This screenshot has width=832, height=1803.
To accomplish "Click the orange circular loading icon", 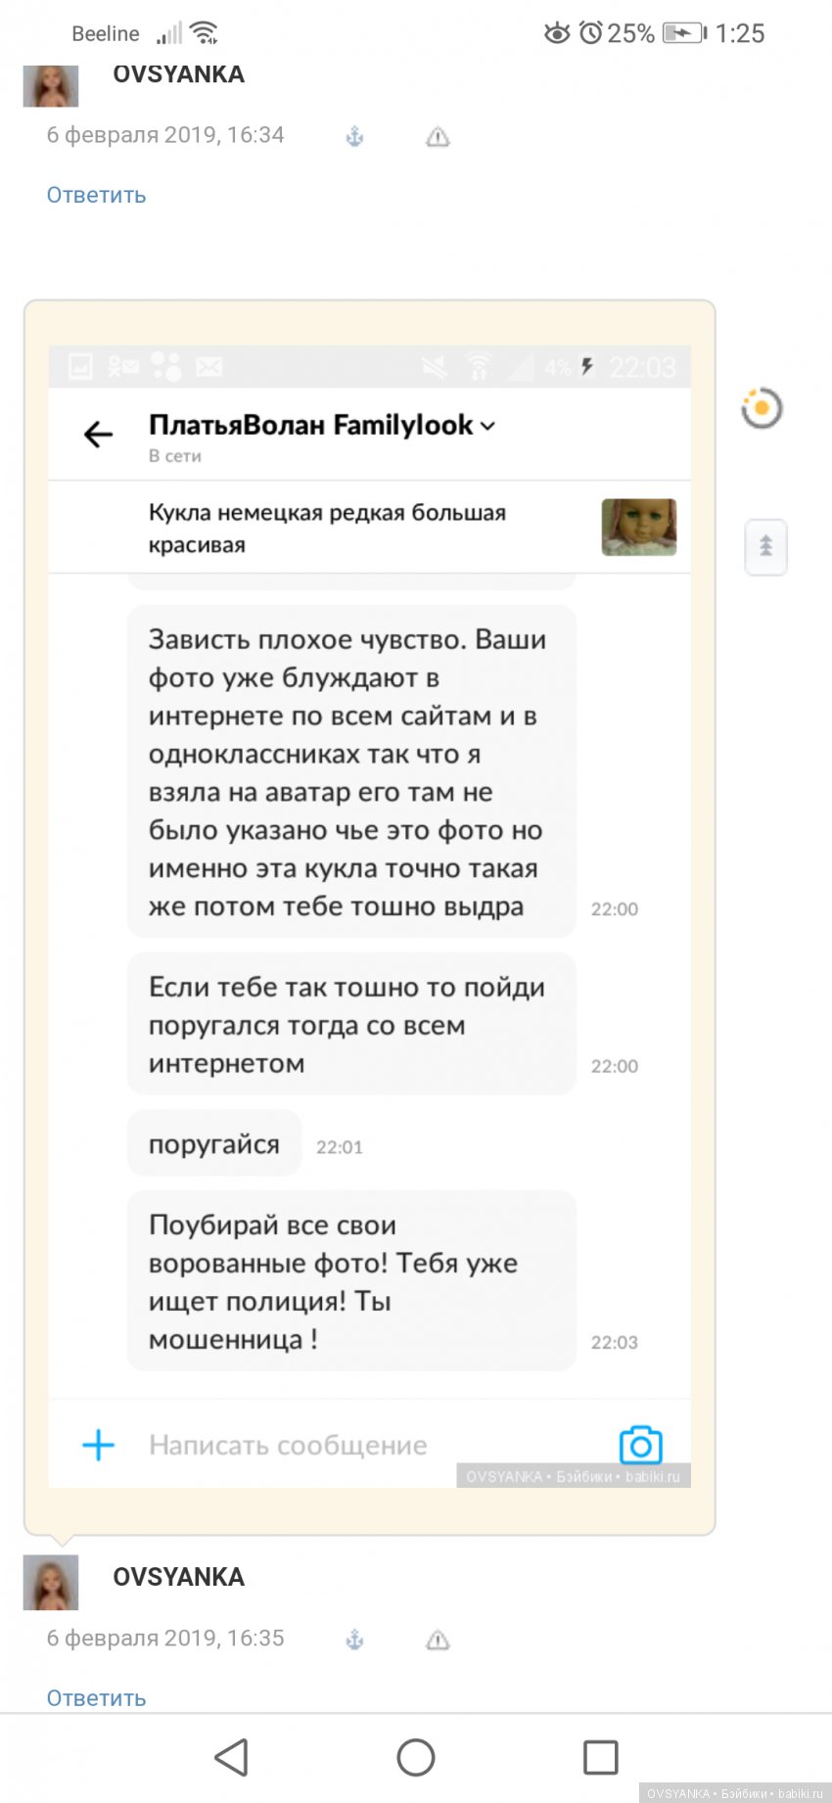I will (762, 408).
